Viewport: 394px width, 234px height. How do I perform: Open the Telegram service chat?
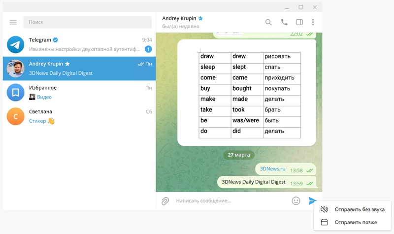coord(79,44)
